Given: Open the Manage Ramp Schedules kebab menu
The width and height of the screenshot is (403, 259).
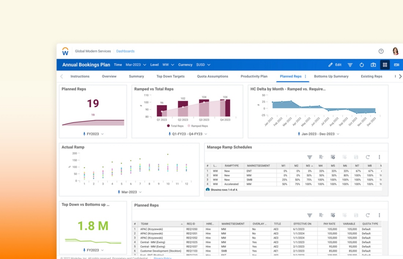Looking at the screenshot, I should click(x=379, y=157).
